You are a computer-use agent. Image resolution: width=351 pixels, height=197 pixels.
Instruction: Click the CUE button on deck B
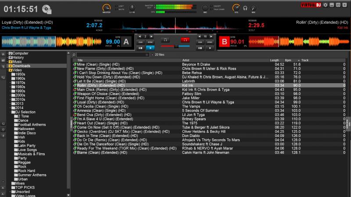200,42
